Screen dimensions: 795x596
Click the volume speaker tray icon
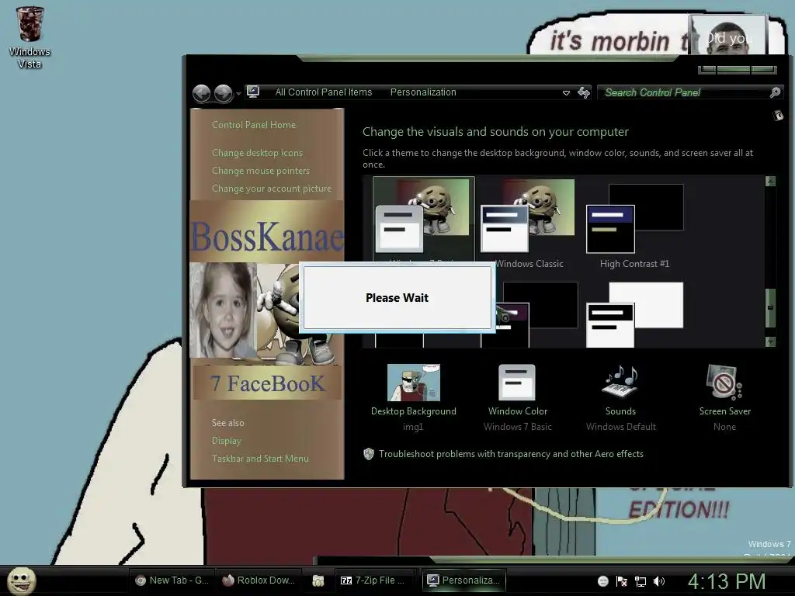[x=658, y=581]
